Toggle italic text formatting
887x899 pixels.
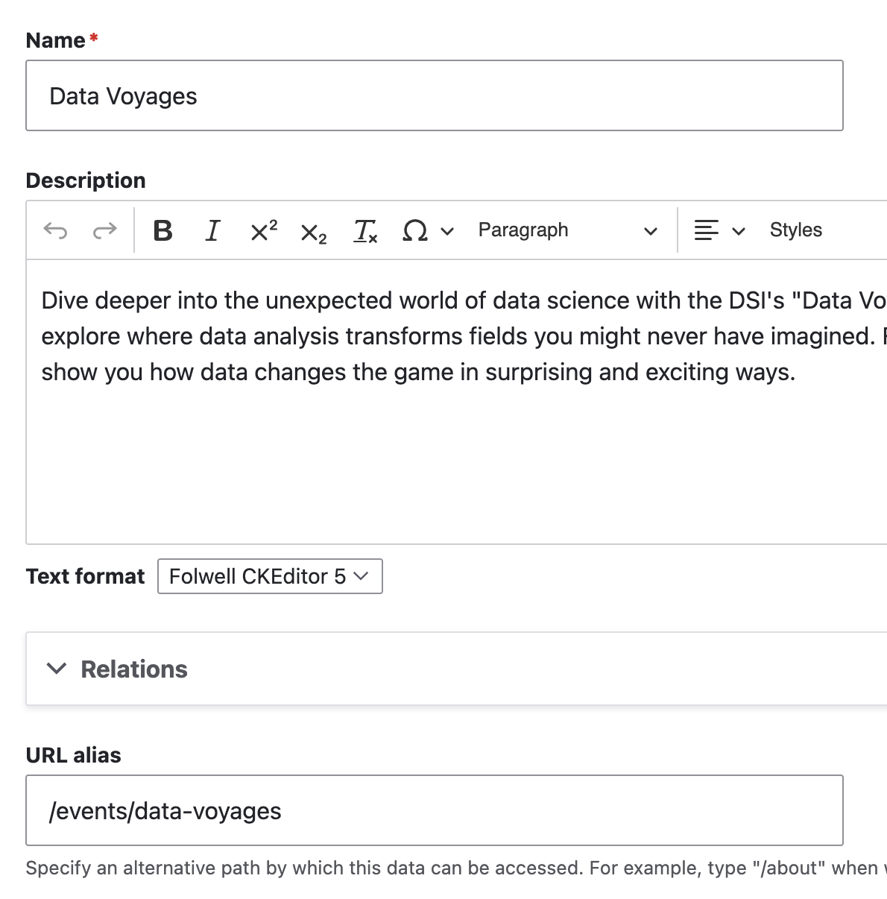point(212,230)
